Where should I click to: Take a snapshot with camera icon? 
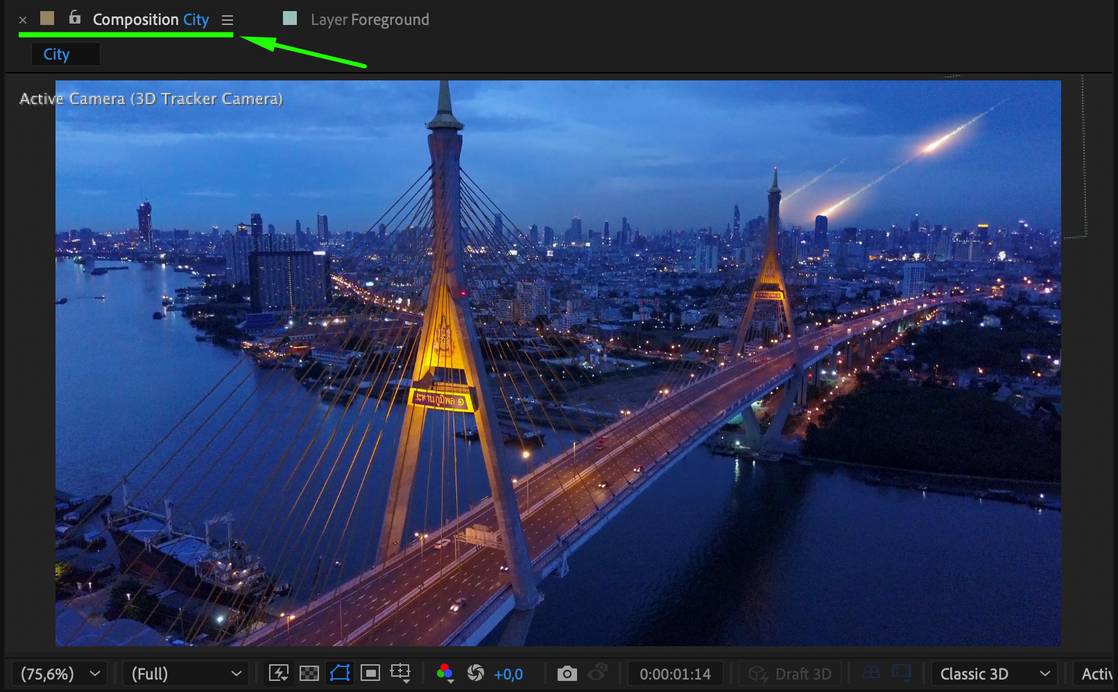pos(567,673)
